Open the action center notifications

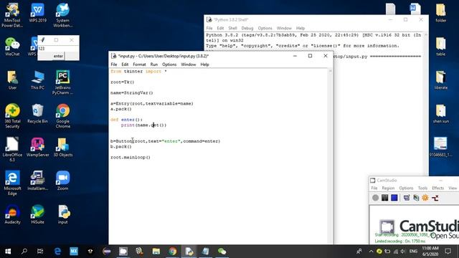[448, 252]
